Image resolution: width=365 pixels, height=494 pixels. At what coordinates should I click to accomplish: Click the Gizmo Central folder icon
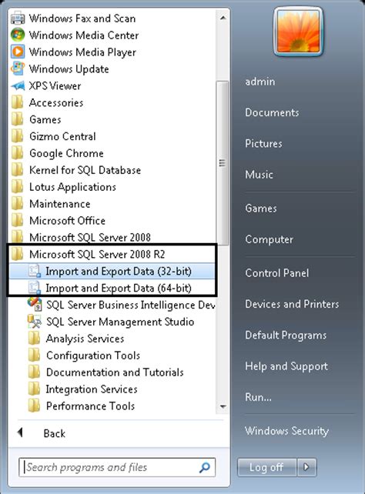pos(17,136)
